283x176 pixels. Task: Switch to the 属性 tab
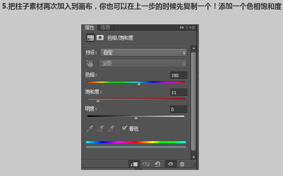click(89, 28)
